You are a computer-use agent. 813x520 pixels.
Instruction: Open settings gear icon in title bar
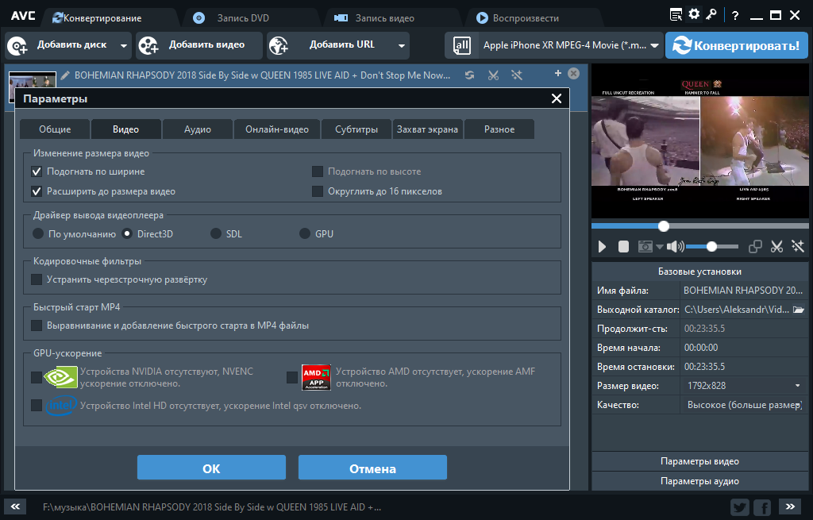point(694,14)
